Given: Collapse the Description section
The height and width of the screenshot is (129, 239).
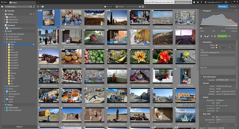Looking at the screenshot, I should pyautogui.click(x=201, y=42).
